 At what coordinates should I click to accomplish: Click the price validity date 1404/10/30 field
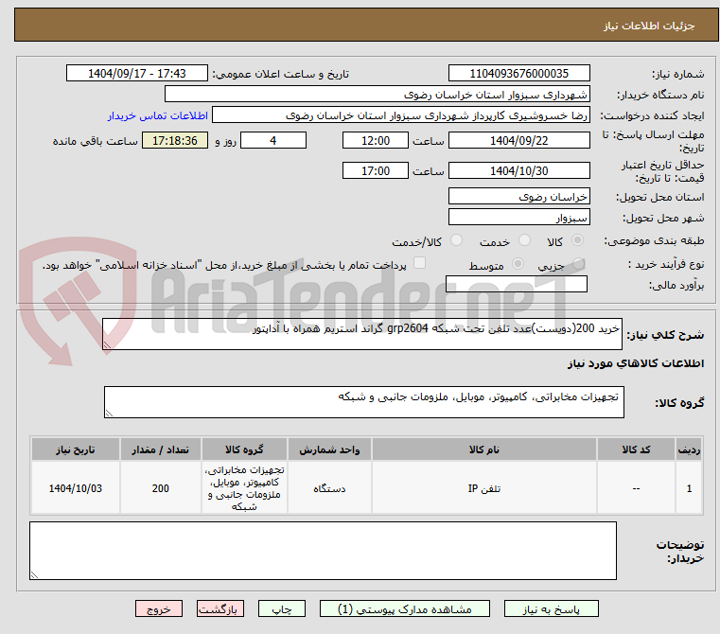click(x=518, y=170)
